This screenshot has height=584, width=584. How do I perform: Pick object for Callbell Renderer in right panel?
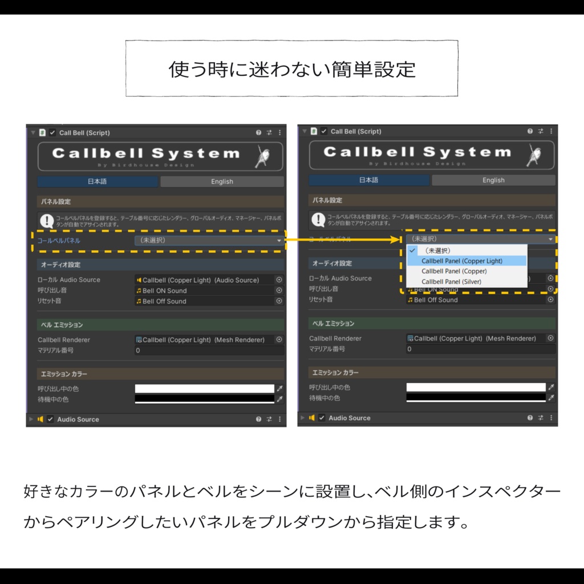point(551,338)
